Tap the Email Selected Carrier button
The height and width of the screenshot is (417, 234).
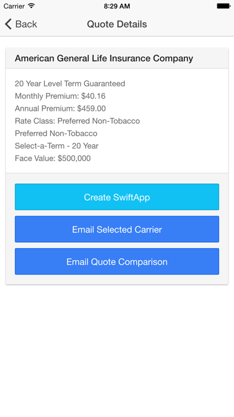coord(117,229)
